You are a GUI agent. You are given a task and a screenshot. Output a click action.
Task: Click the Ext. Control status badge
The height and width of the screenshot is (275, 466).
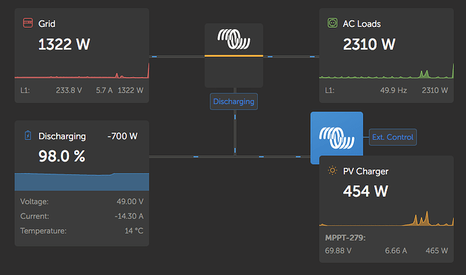392,137
